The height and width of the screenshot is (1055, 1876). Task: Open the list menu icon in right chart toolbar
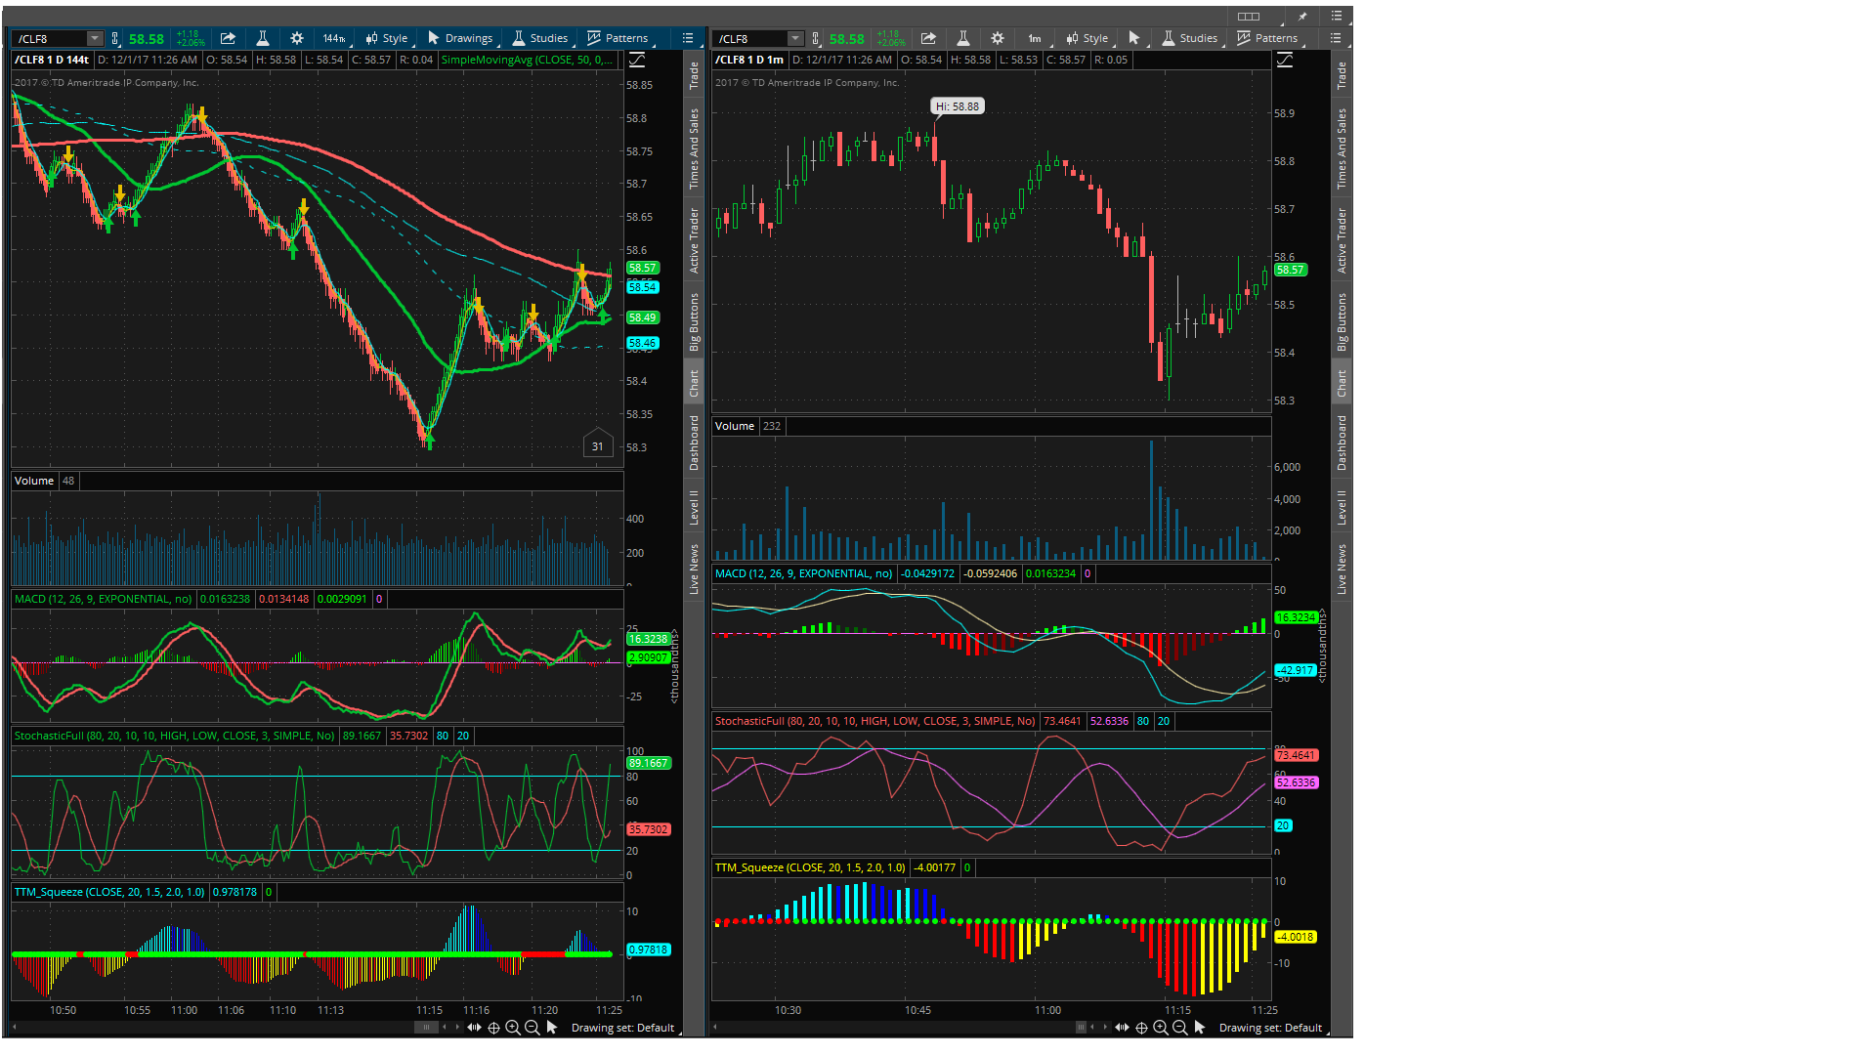[1336, 38]
